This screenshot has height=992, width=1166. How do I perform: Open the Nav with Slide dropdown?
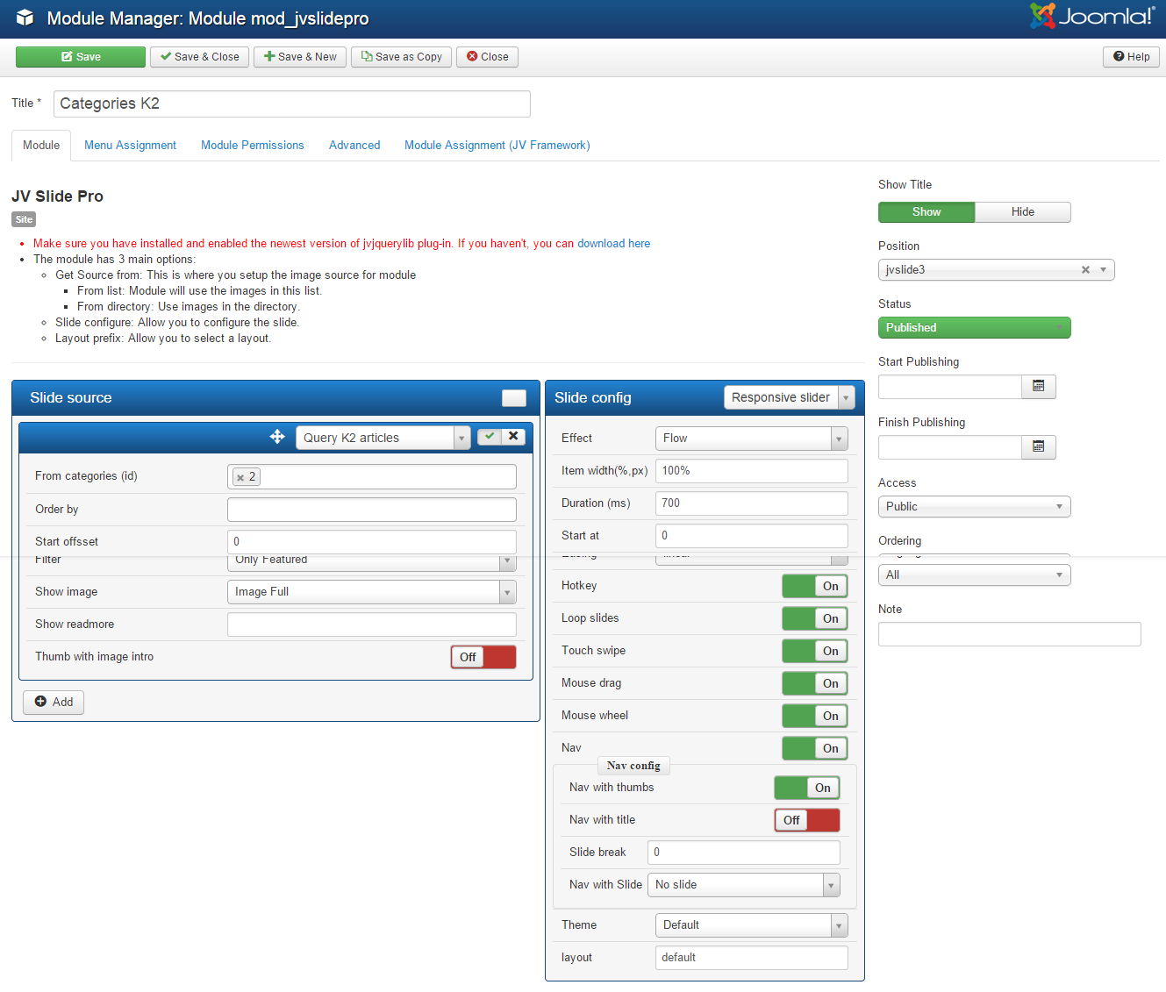tap(744, 885)
